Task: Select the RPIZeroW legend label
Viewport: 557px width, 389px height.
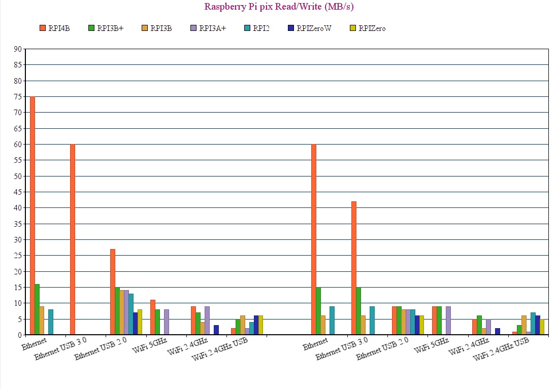Action: pyautogui.click(x=314, y=28)
